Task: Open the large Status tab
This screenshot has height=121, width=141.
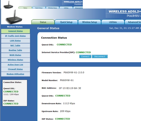Action: pos(43,22)
